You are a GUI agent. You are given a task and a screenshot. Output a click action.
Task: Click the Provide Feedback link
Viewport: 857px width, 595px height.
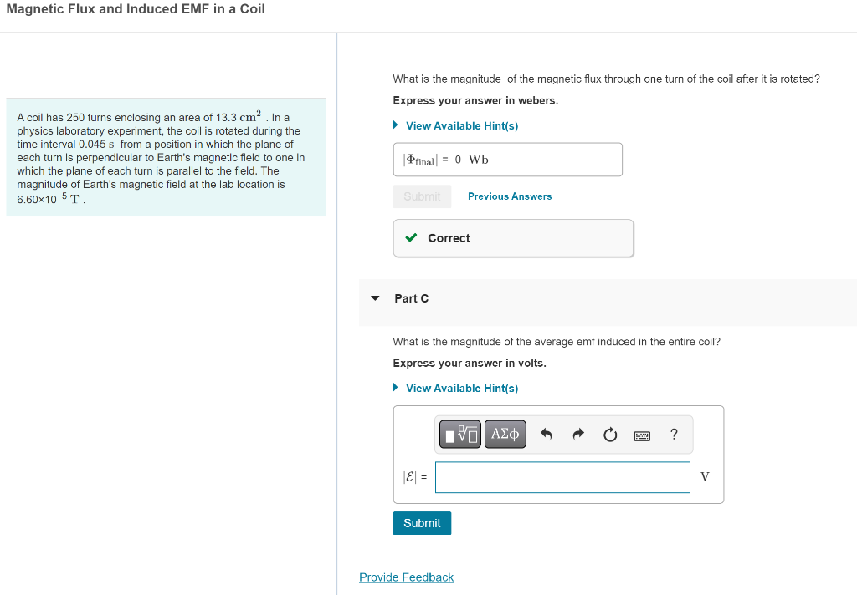click(406, 577)
